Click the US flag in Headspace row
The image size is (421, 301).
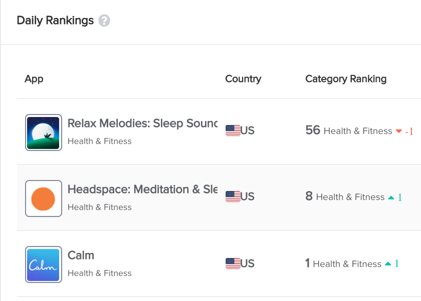[233, 196]
